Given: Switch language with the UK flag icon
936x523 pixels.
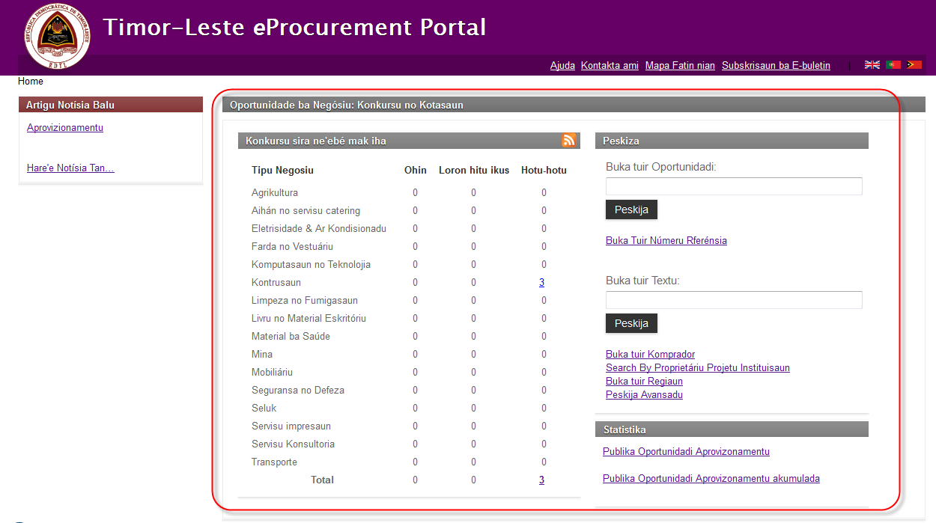Looking at the screenshot, I should coord(872,65).
